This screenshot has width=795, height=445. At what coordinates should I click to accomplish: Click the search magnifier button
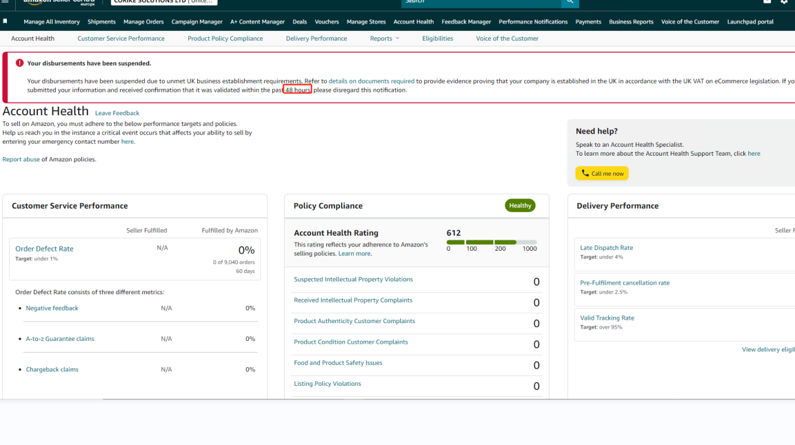pyautogui.click(x=570, y=2)
